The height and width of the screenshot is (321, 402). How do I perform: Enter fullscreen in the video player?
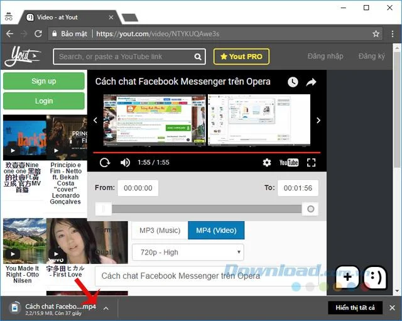312,162
